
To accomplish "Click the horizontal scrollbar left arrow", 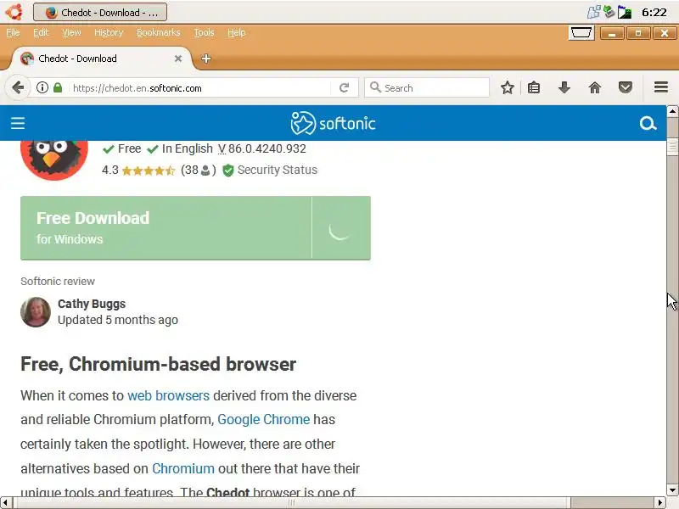I will tap(5, 502).
